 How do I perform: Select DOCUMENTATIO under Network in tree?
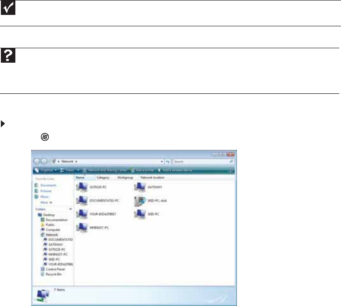[61, 239]
